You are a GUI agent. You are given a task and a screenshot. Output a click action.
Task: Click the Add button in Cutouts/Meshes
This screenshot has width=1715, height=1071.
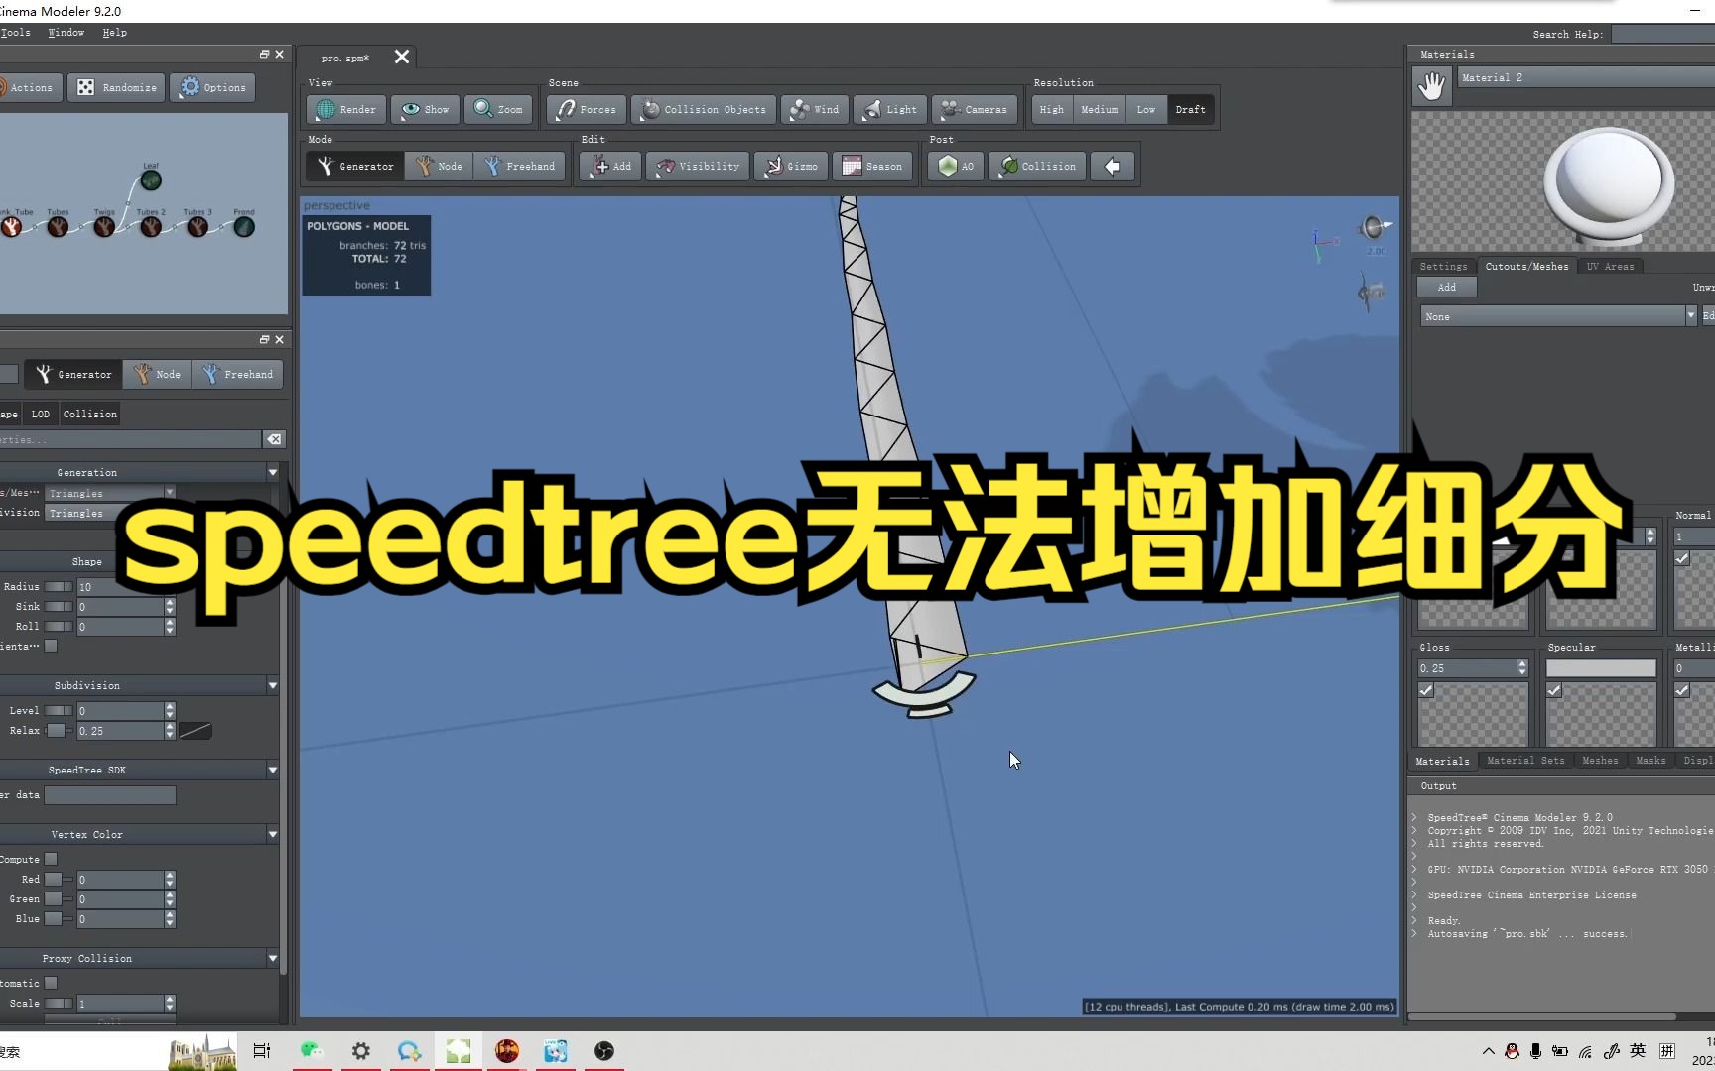click(x=1447, y=287)
